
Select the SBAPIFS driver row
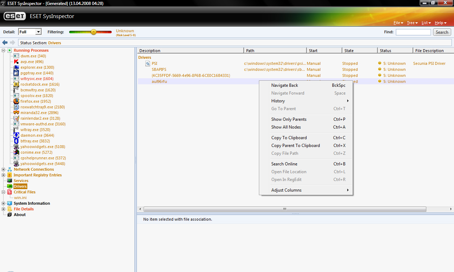[295, 69]
